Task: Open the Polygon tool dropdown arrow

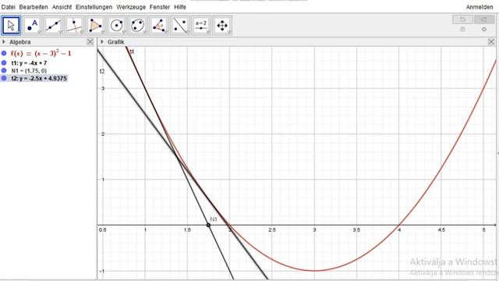Action: (x=102, y=32)
